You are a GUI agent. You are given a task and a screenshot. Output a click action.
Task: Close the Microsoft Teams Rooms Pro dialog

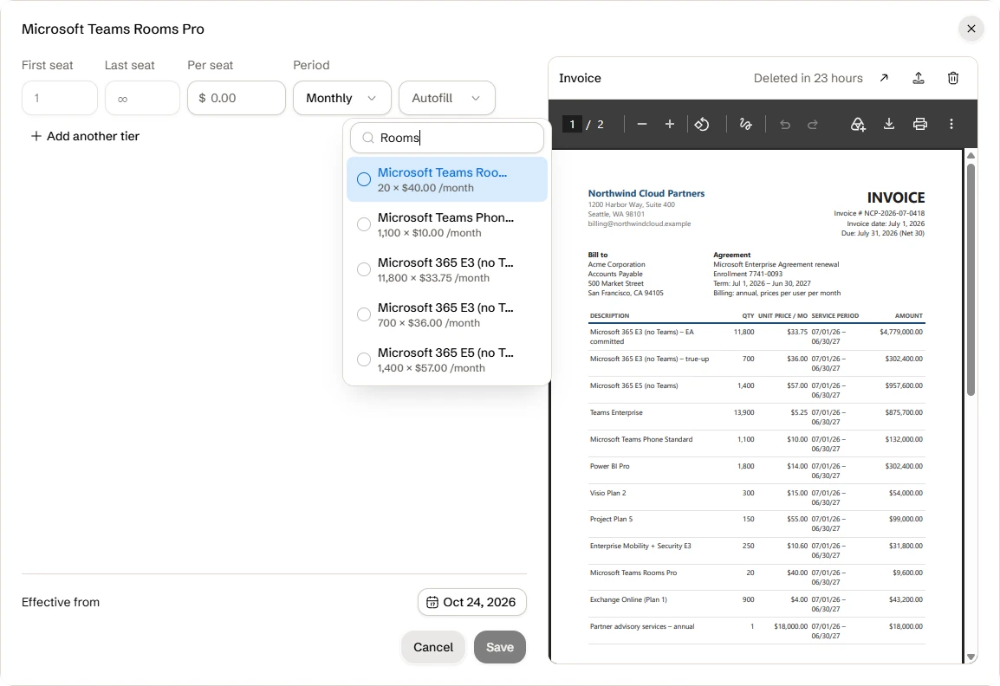971,29
